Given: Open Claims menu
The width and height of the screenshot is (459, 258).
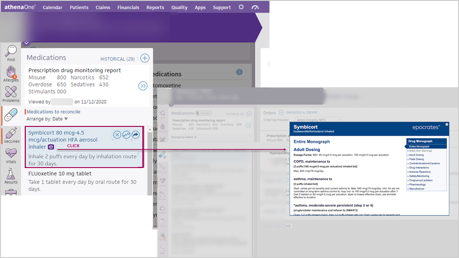Looking at the screenshot, I should (x=103, y=7).
